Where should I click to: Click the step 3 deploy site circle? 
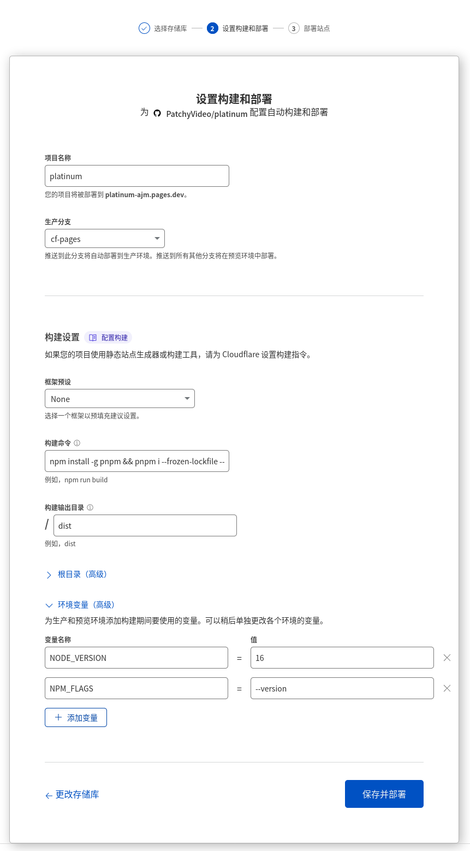point(294,28)
